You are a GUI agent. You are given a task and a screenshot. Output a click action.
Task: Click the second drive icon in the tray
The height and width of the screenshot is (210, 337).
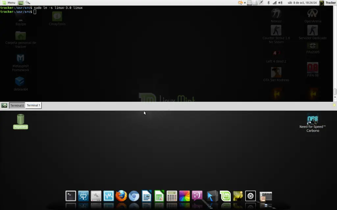coord(255,3)
